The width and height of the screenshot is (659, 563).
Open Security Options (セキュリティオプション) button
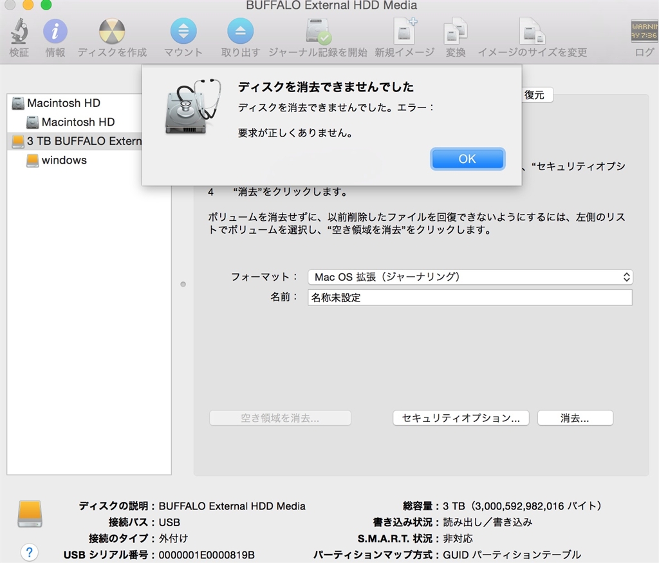coord(461,418)
